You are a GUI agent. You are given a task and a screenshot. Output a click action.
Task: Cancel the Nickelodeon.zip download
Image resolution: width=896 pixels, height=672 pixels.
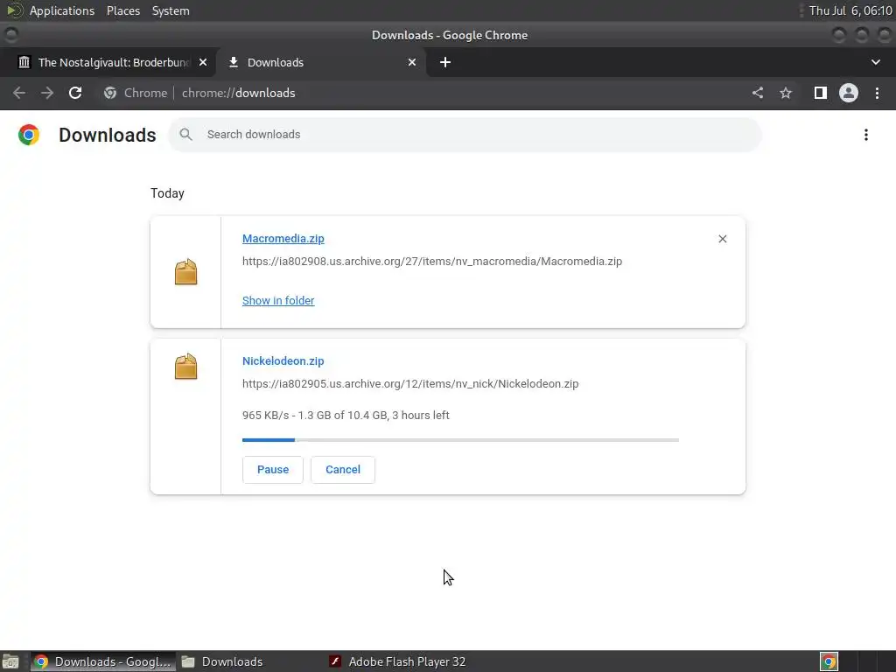pyautogui.click(x=343, y=470)
